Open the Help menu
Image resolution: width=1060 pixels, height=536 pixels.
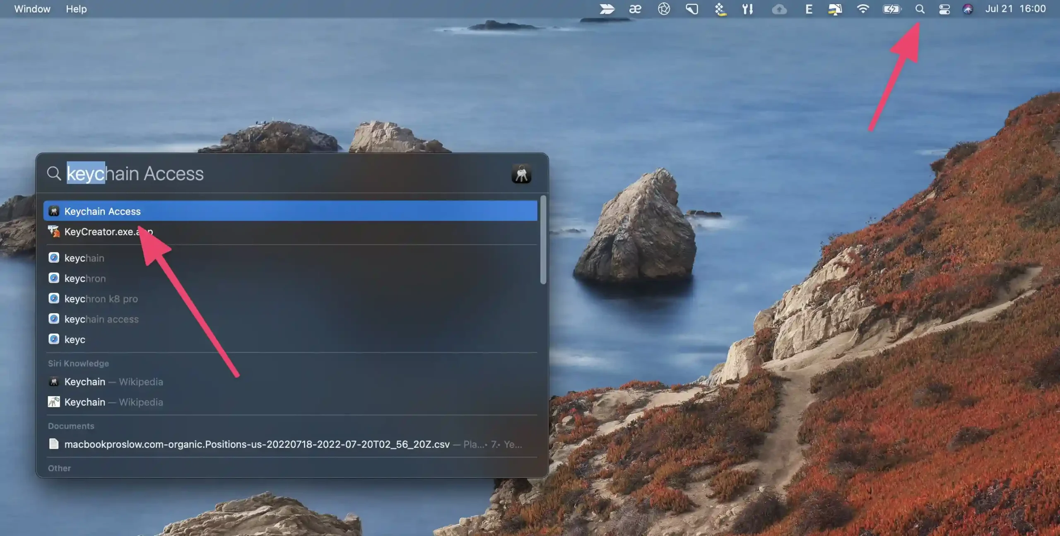76,9
